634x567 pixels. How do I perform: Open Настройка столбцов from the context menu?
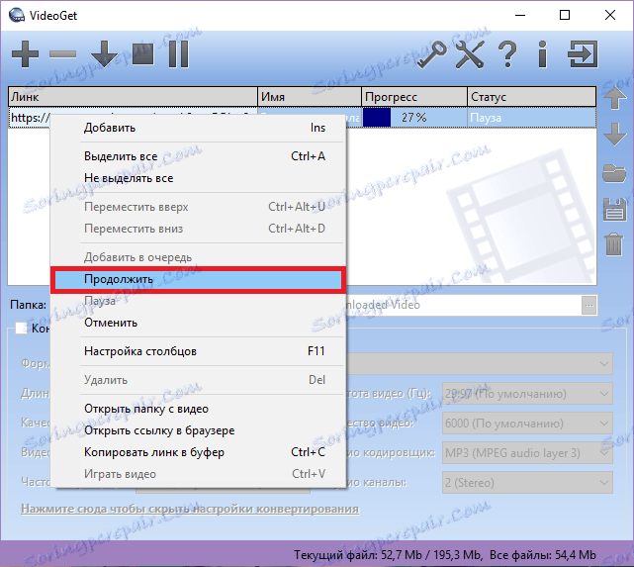[x=199, y=351]
